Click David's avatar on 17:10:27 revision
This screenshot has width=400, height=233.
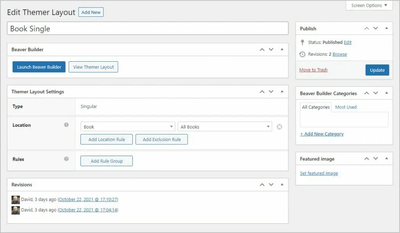point(16,199)
